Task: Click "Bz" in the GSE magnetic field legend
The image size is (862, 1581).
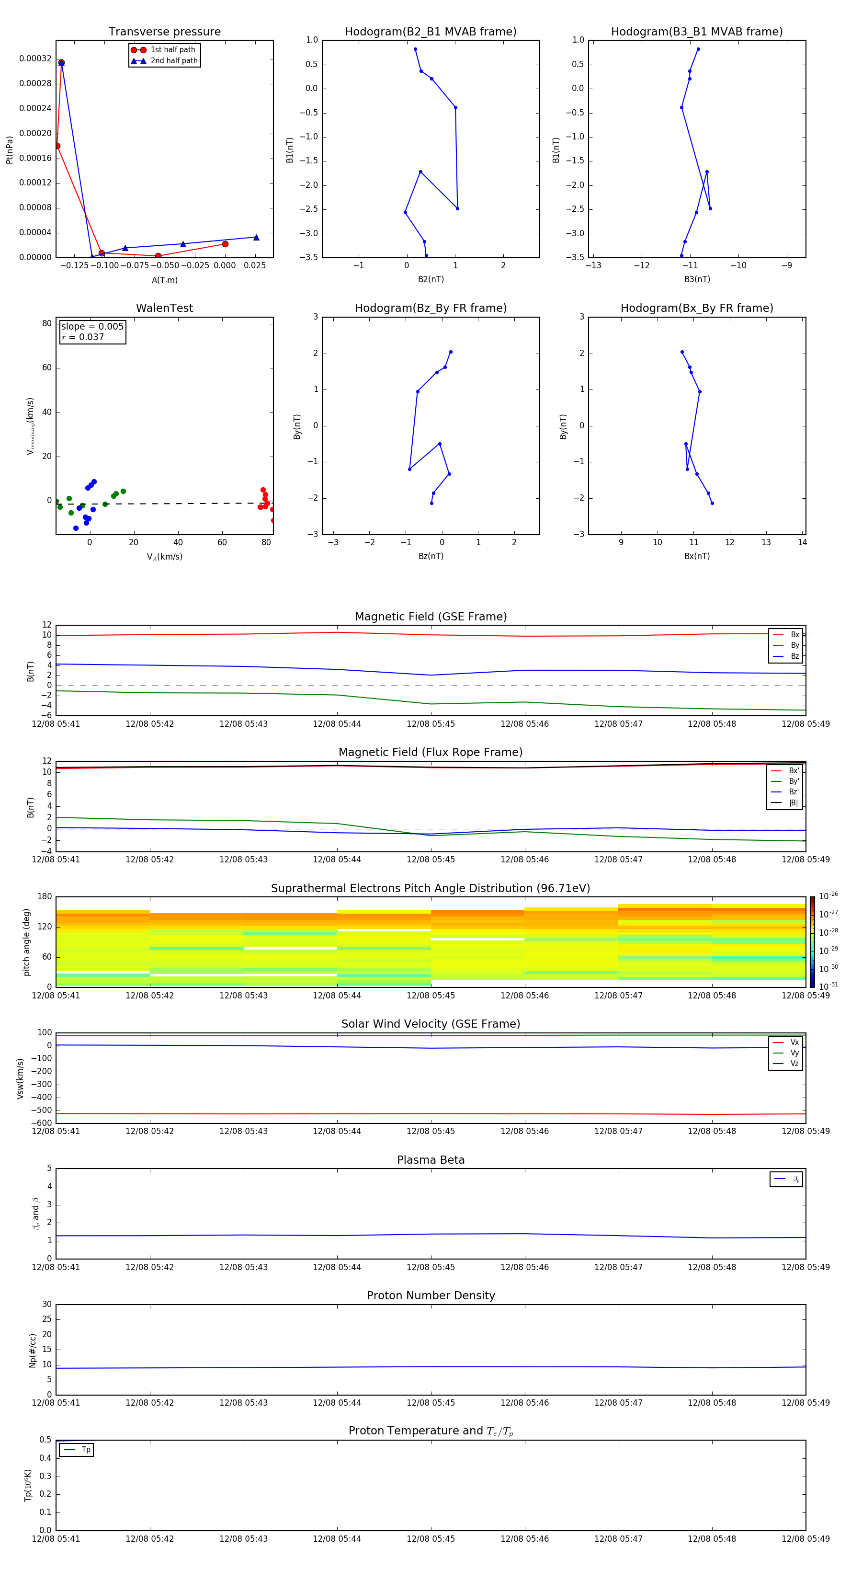Action: click(x=794, y=656)
